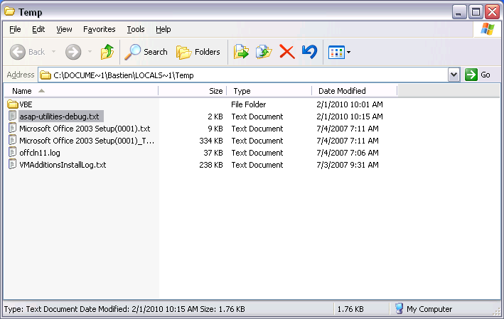Viewport: 504px width, 319px height.
Task: Click the Undo toolbar icon
Action: click(x=309, y=52)
